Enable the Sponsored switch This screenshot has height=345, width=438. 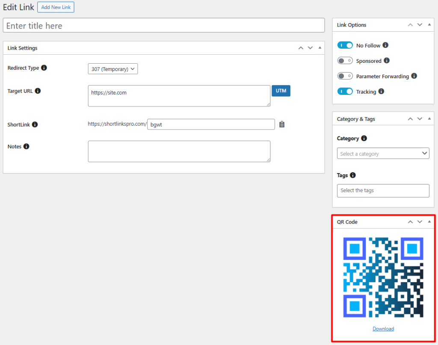345,61
